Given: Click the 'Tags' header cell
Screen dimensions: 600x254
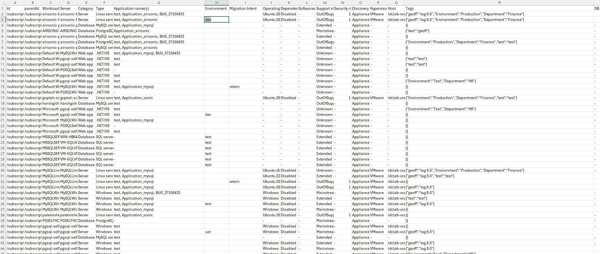Looking at the screenshot, I should click(x=499, y=8).
